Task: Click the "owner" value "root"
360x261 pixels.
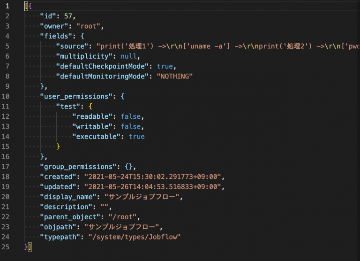Action: pyautogui.click(x=88, y=26)
